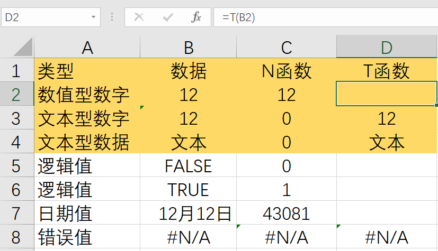Select row 7 header

coord(17,213)
